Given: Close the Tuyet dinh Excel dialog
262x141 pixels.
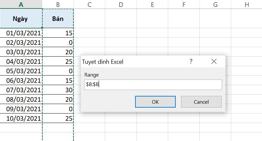Looking at the screenshot, I should click(x=214, y=62).
